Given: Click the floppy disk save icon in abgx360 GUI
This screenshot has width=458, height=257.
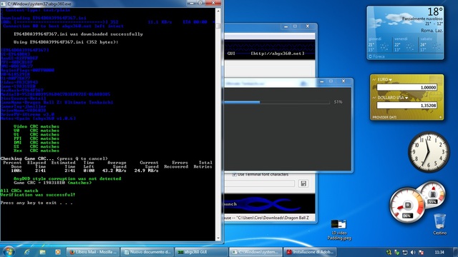Looking at the screenshot, I should point(303,183).
